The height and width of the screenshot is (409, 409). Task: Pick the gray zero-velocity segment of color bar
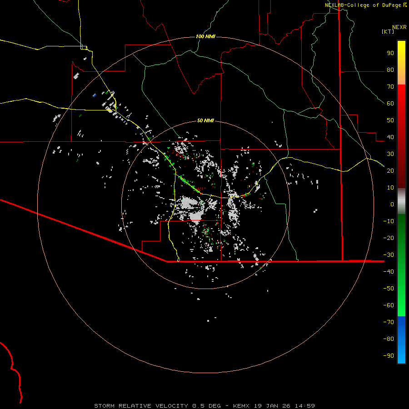pyautogui.click(x=401, y=201)
